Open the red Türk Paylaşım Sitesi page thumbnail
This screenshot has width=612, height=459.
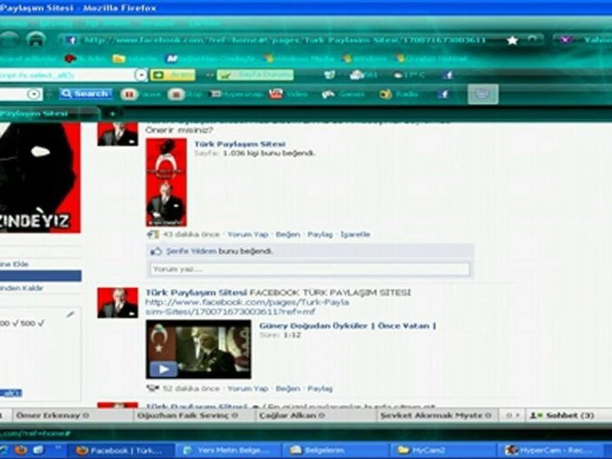tap(166, 182)
